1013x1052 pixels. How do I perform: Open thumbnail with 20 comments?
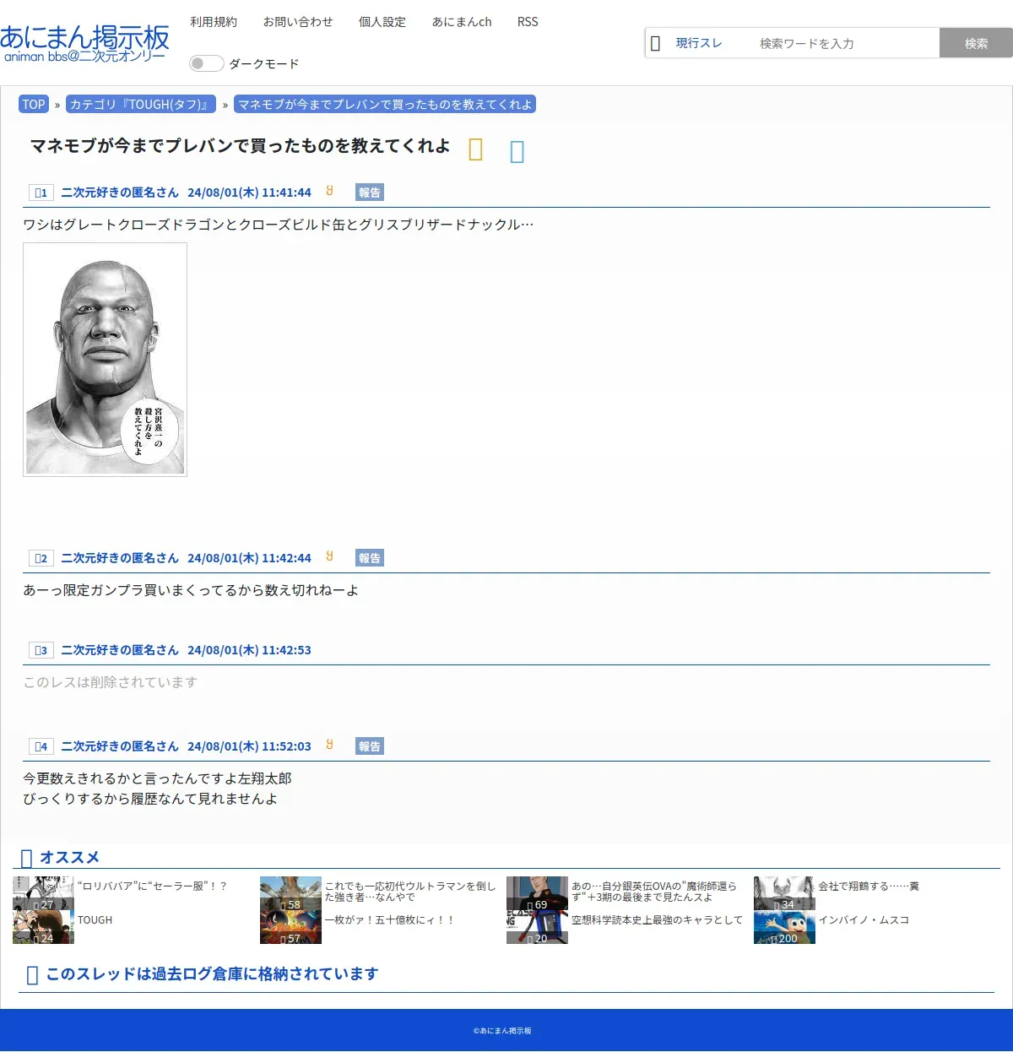click(x=537, y=927)
